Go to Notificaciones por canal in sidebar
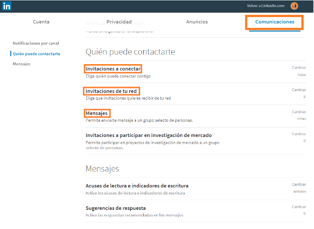Image resolution: width=314 pixels, height=229 pixels. point(36,43)
